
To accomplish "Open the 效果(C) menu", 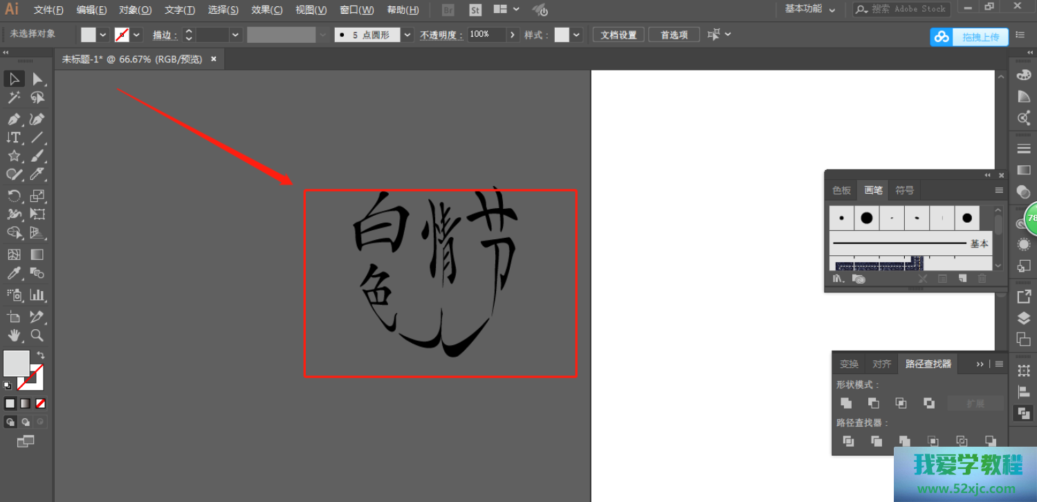I will (x=266, y=10).
